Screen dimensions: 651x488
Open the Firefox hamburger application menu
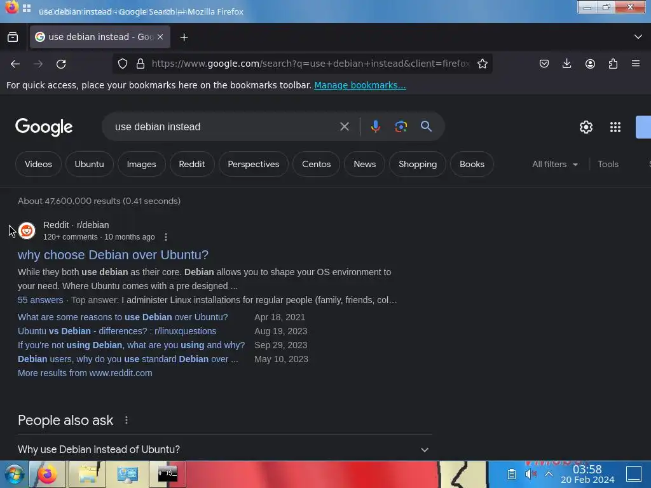(x=636, y=64)
